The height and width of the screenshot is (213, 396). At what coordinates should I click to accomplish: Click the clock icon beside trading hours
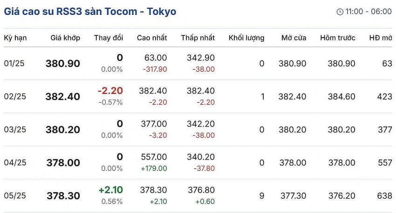click(x=340, y=12)
